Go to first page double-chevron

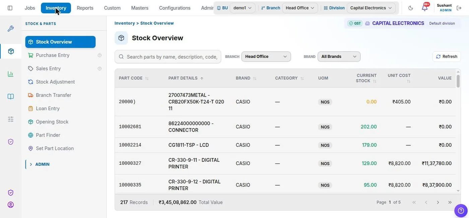tap(414, 202)
